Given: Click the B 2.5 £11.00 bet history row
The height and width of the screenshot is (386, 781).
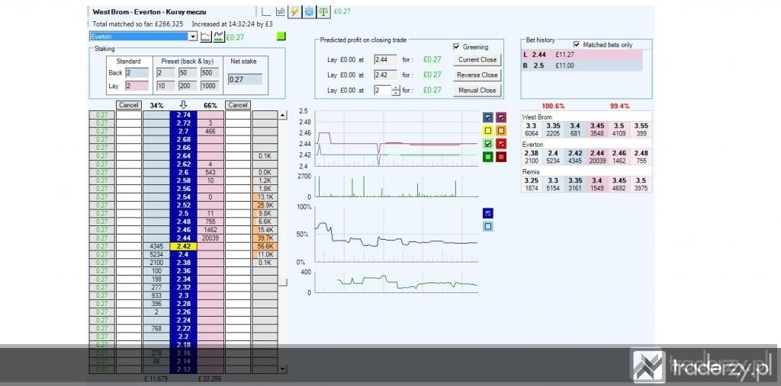Looking at the screenshot, I should pyautogui.click(x=582, y=65).
